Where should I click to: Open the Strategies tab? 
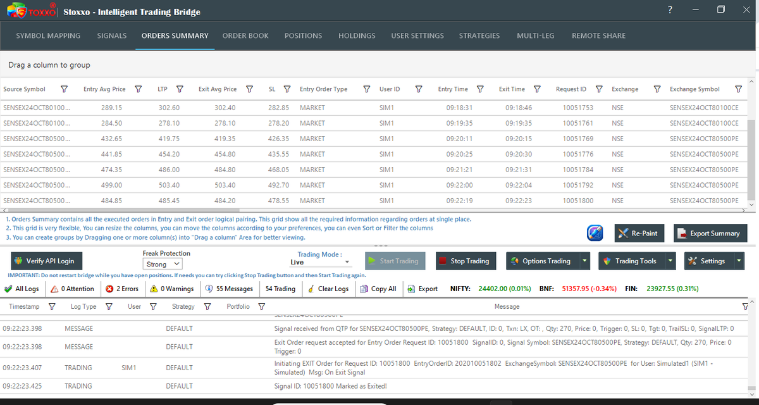tap(479, 36)
